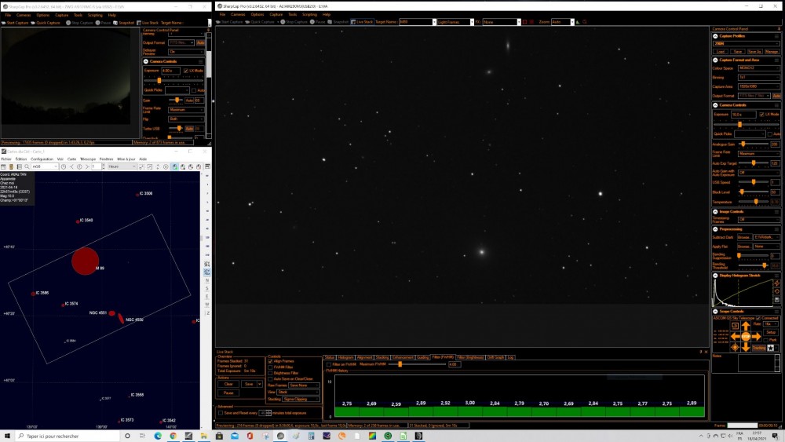Enable Filter on FWHM checkbox
This screenshot has width=785, height=442.
click(328, 364)
